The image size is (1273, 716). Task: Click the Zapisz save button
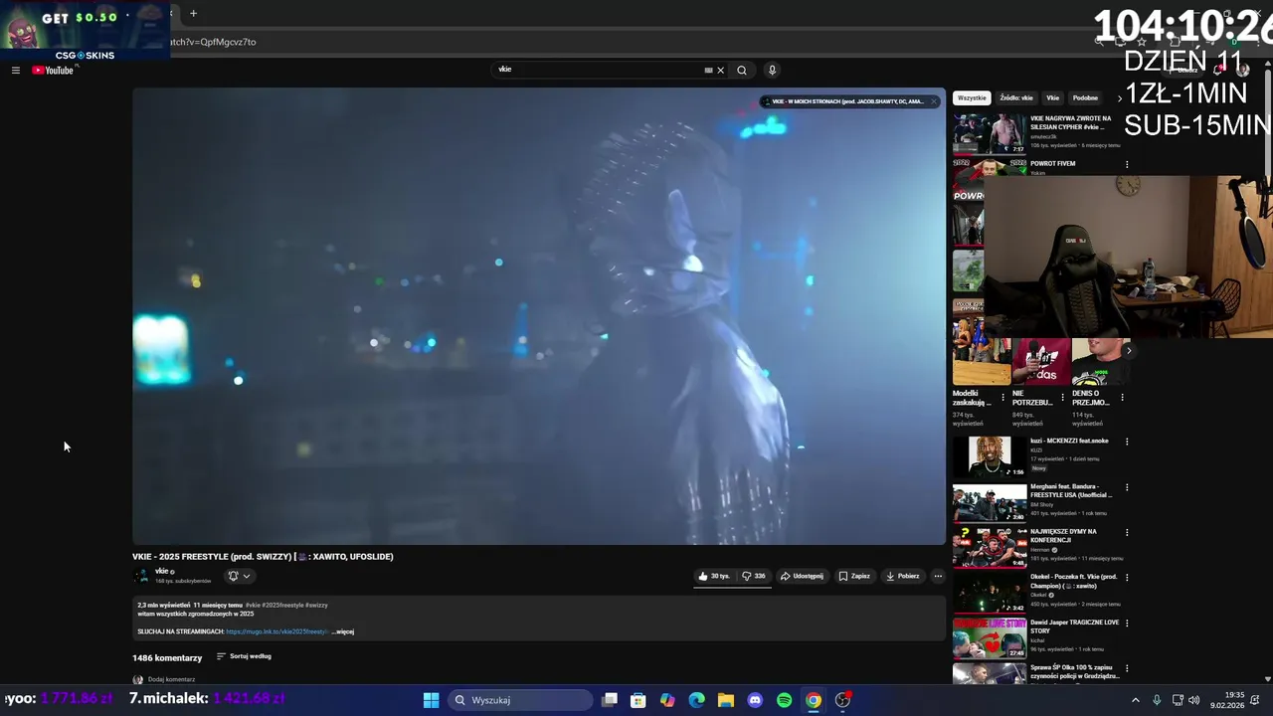[x=854, y=576]
